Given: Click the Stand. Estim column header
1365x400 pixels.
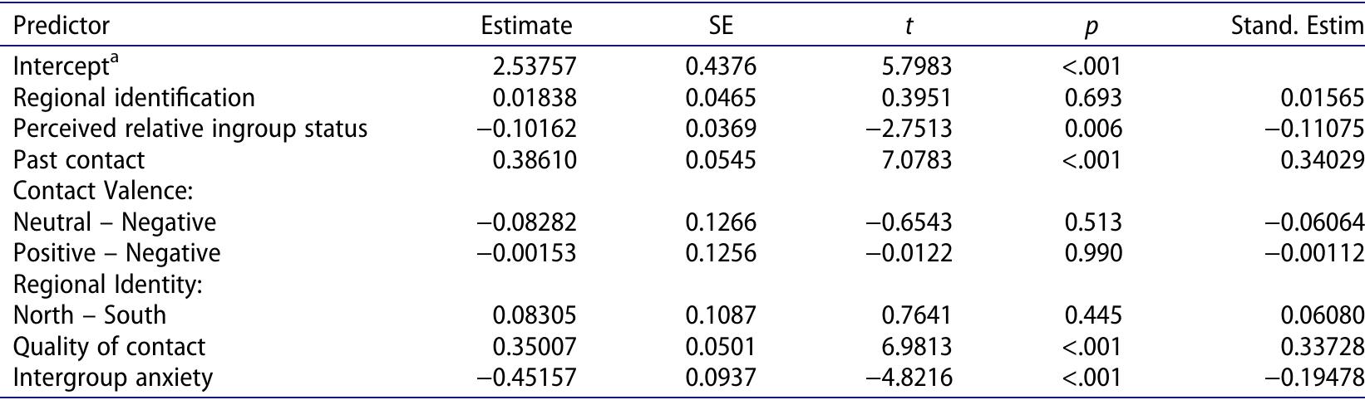Looking at the screenshot, I should click(x=1298, y=27).
